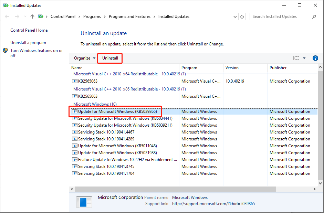Click the search magnifier icon
Screen dimensions: 324x213
click(x=314, y=17)
